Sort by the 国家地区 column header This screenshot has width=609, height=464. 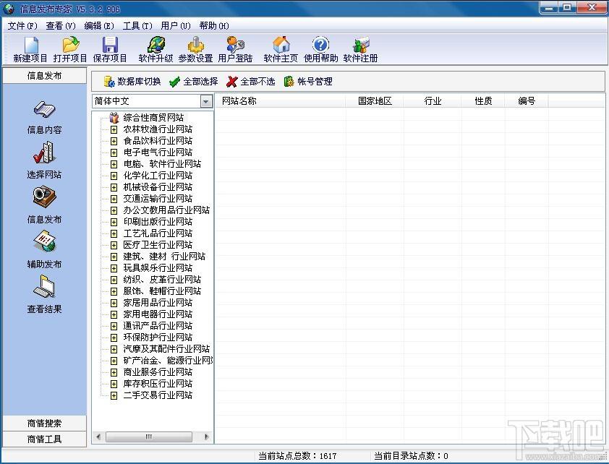click(375, 101)
